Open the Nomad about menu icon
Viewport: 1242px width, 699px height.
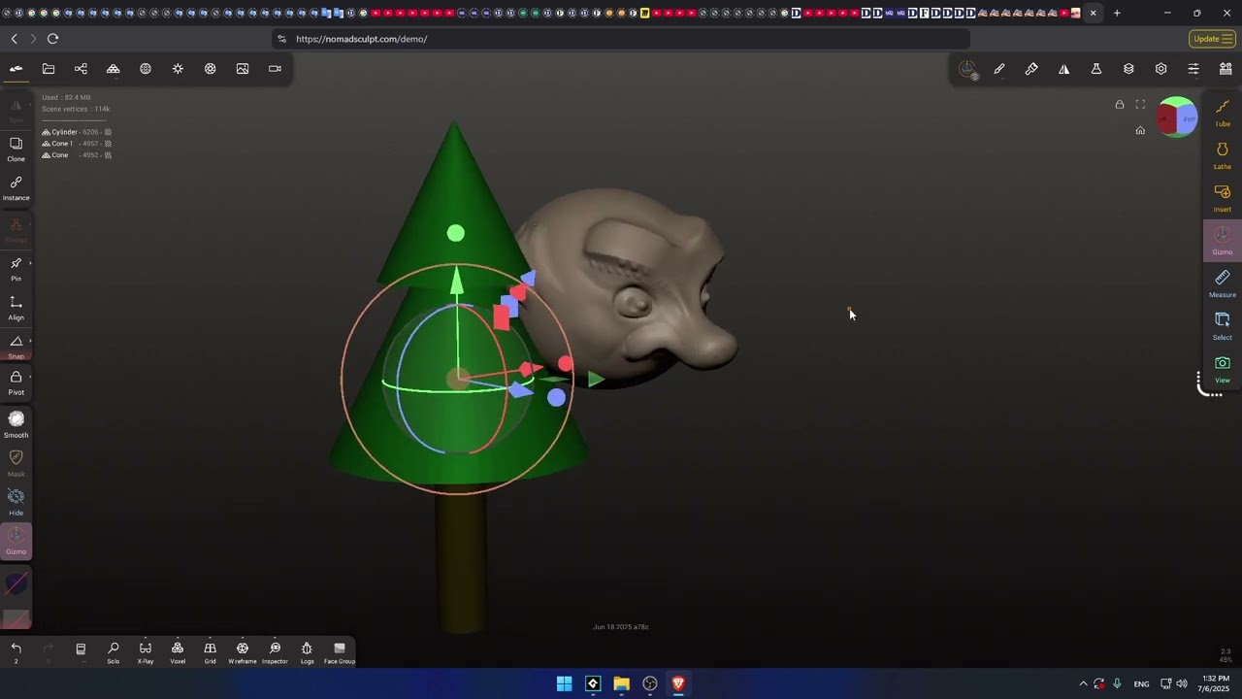tap(16, 69)
